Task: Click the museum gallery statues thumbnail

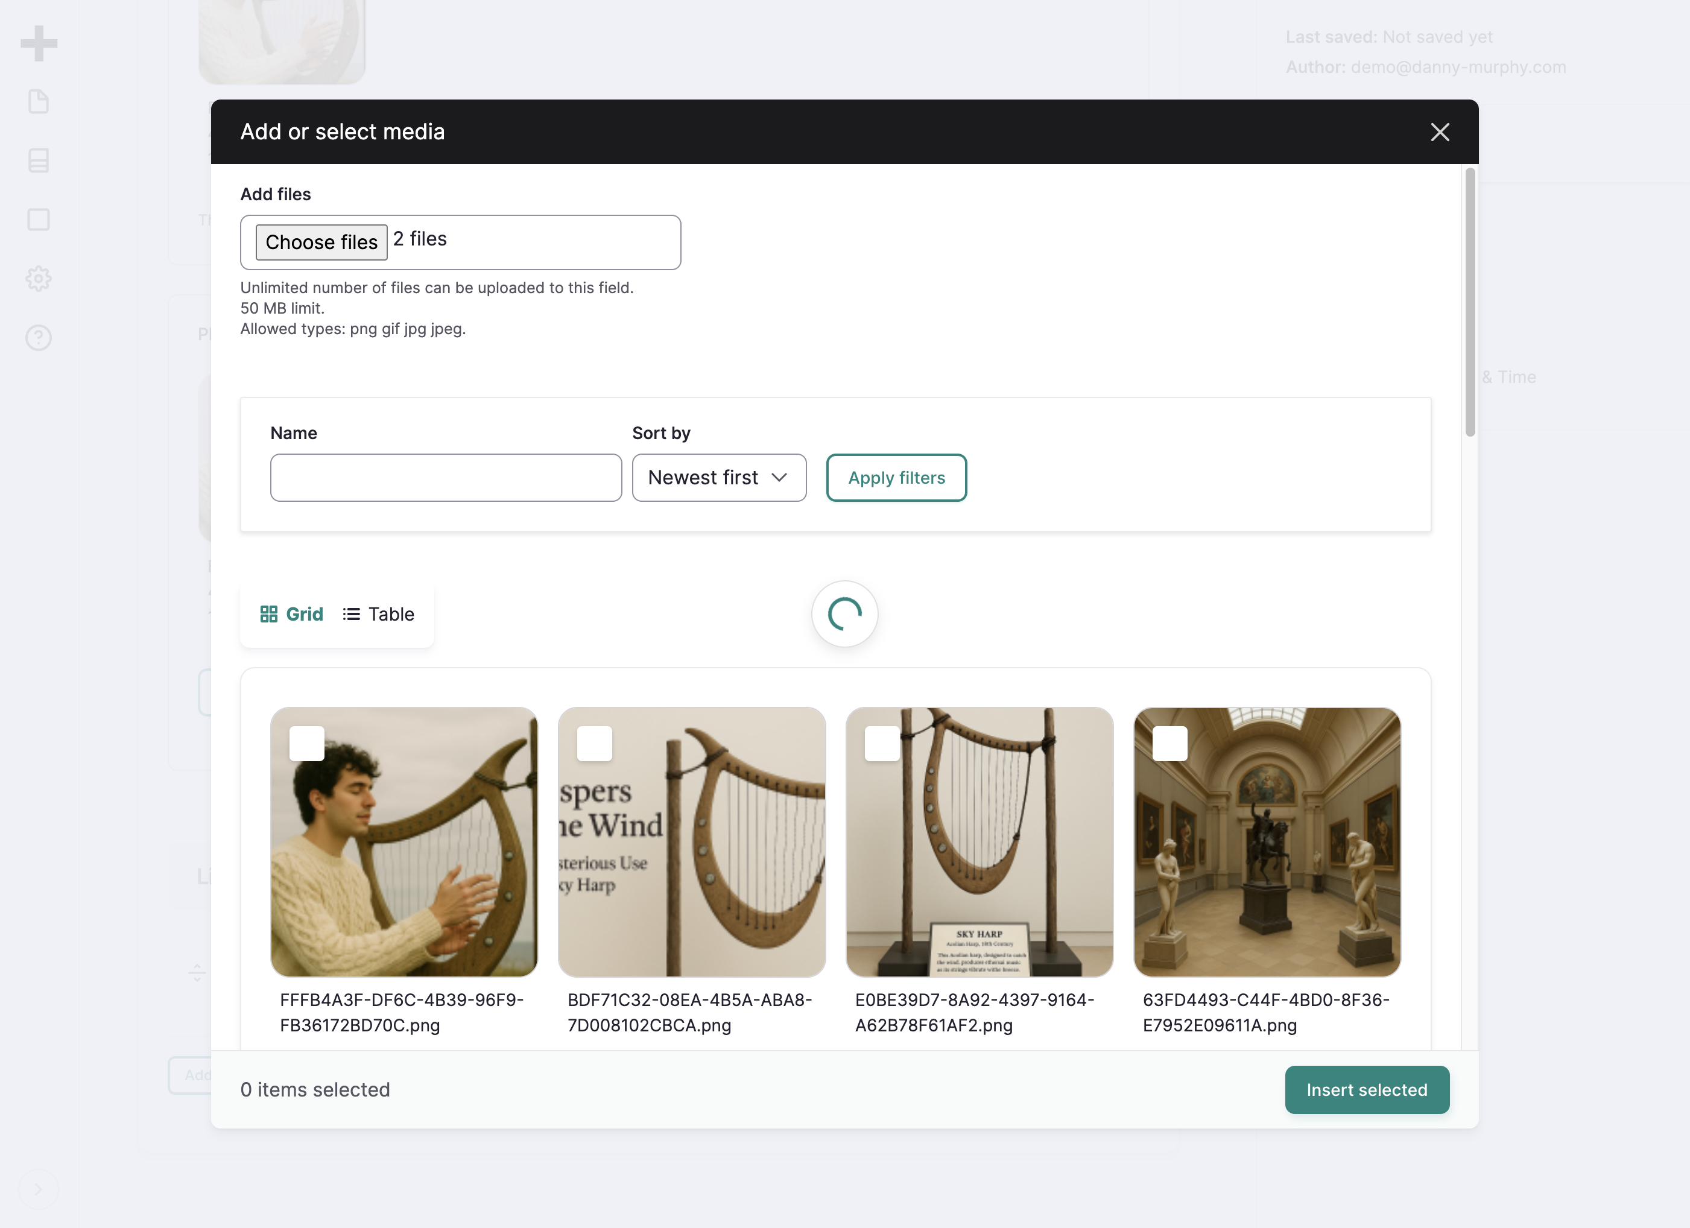Action: click(1267, 842)
